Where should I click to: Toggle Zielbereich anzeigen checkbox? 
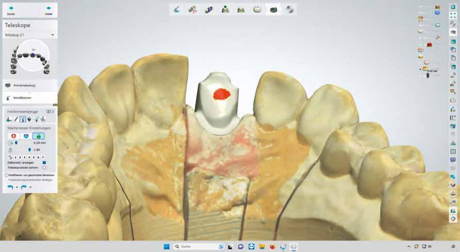[44, 163]
